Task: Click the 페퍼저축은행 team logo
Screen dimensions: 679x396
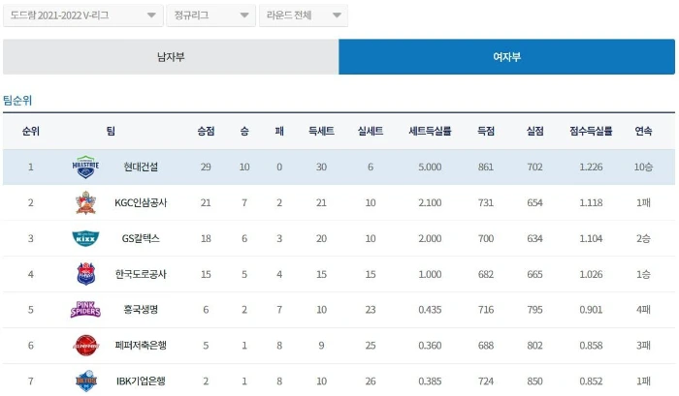Action: [x=85, y=346]
